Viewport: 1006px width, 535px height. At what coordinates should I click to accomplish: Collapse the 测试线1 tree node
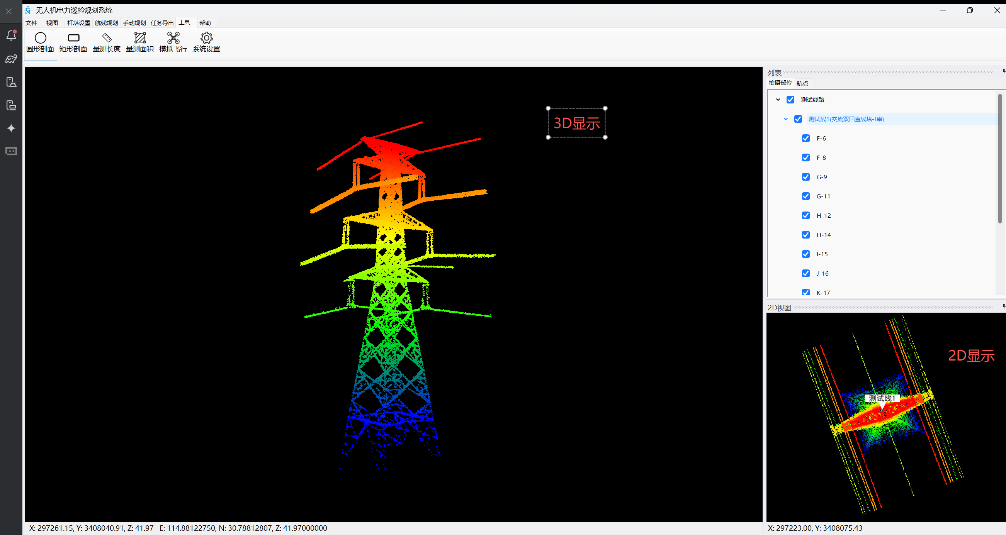click(786, 119)
